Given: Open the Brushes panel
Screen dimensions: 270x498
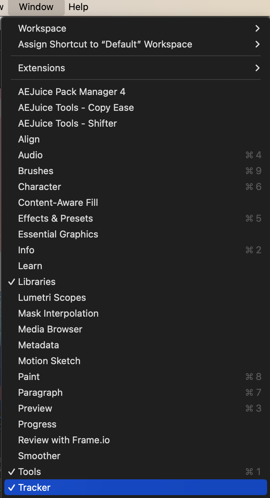Looking at the screenshot, I should (36, 171).
